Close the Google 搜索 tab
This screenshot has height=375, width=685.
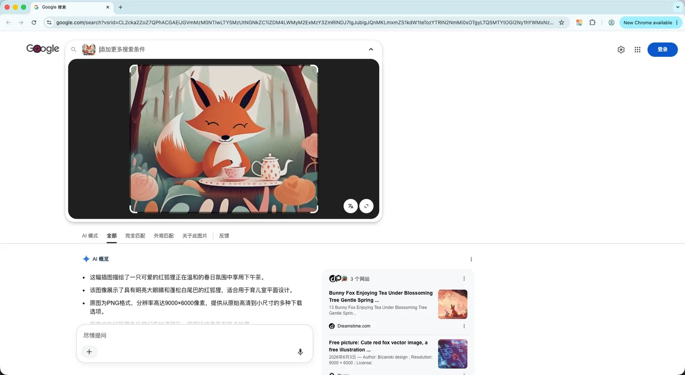(108, 7)
